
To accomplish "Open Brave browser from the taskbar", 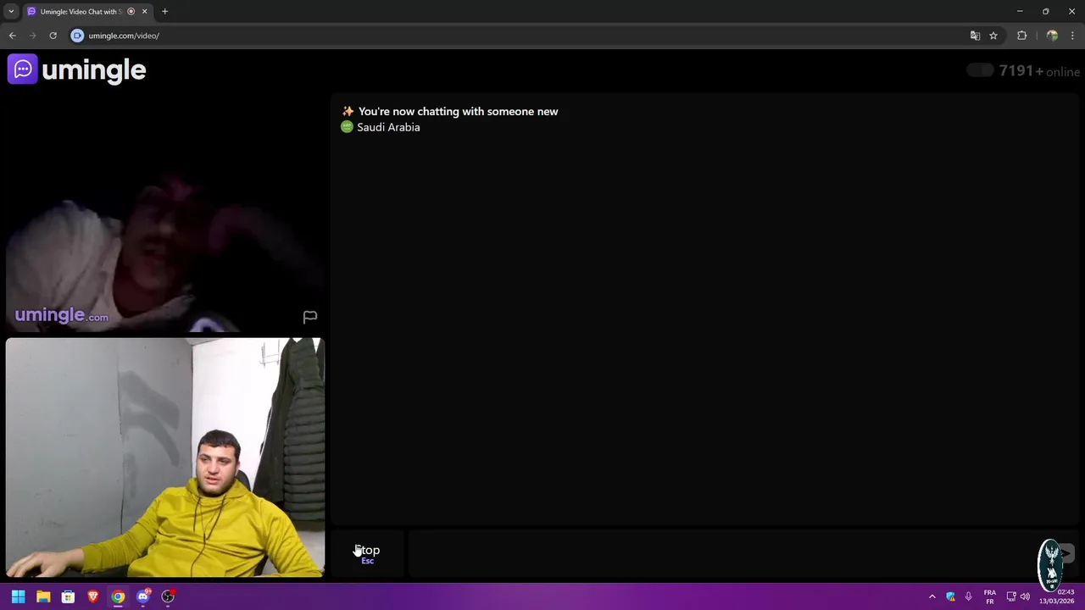I will tap(93, 596).
